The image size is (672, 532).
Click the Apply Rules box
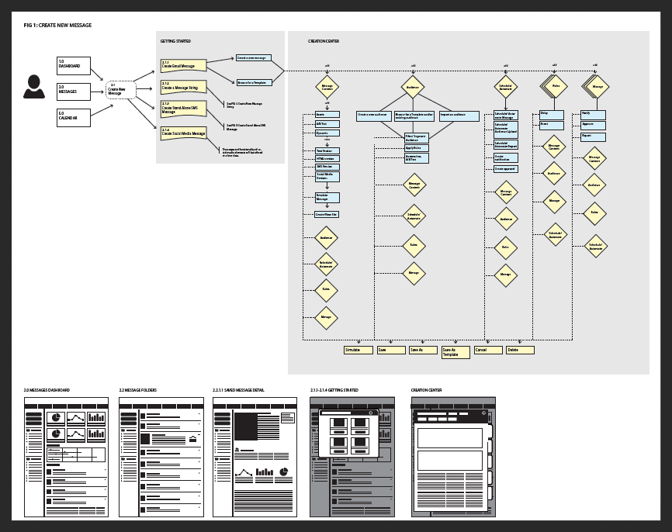point(417,148)
